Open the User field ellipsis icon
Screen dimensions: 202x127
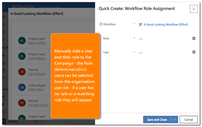coord(194,52)
